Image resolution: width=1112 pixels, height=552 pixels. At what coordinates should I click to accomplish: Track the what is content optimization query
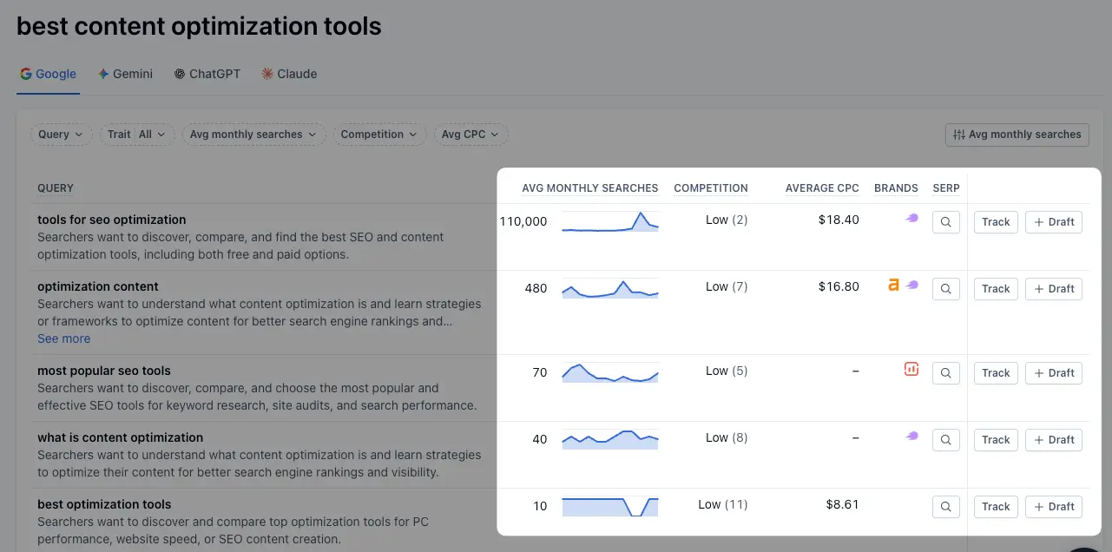[996, 440]
